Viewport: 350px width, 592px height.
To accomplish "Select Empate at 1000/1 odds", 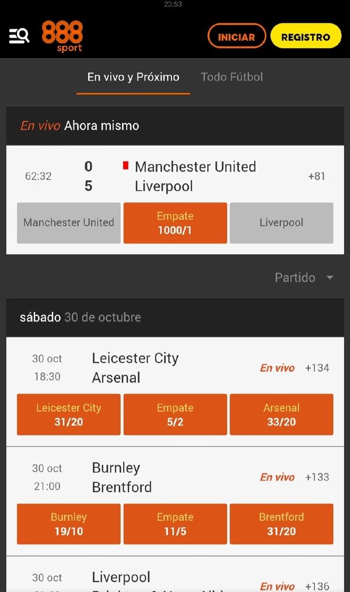I will (x=175, y=223).
